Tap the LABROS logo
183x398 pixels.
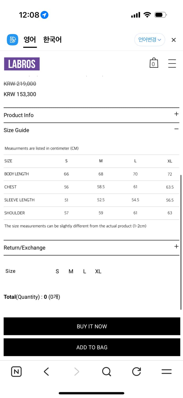(x=22, y=64)
